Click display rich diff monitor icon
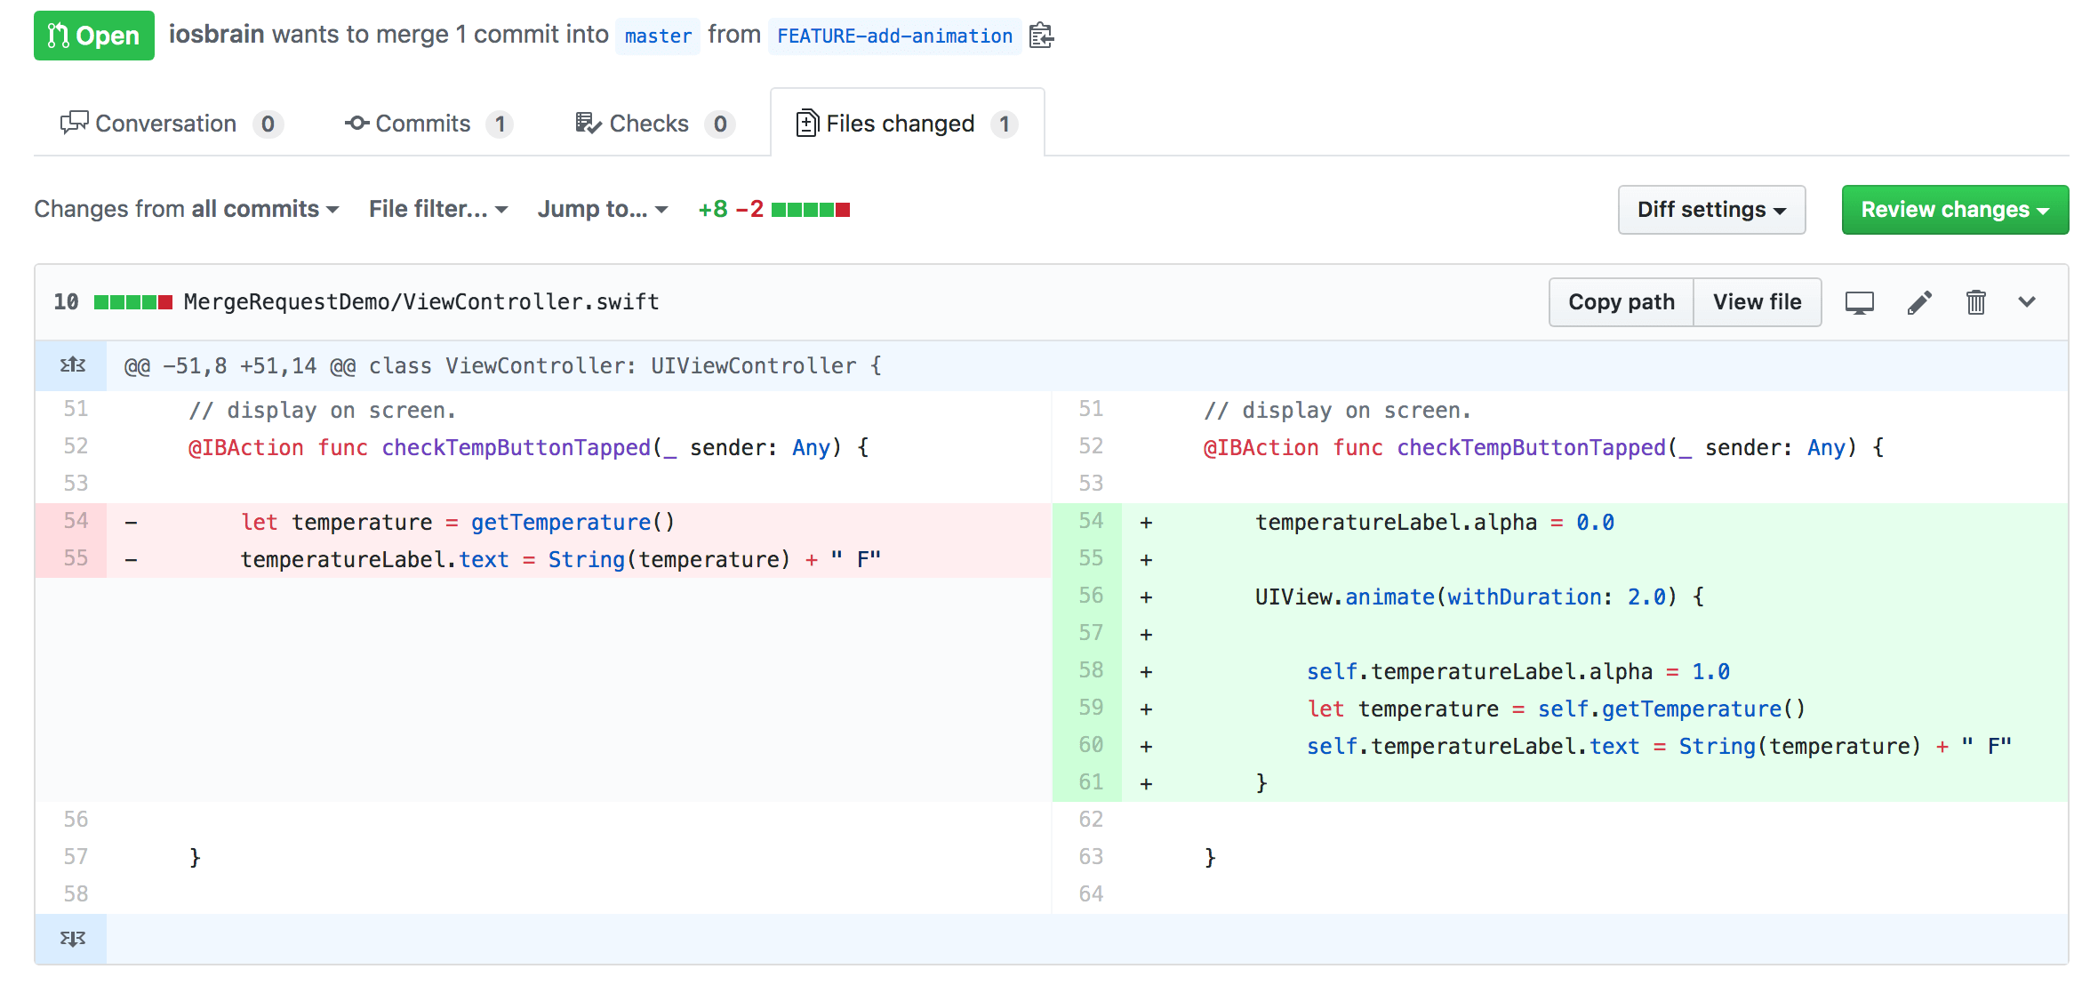The width and height of the screenshot is (2098, 985). [1859, 302]
